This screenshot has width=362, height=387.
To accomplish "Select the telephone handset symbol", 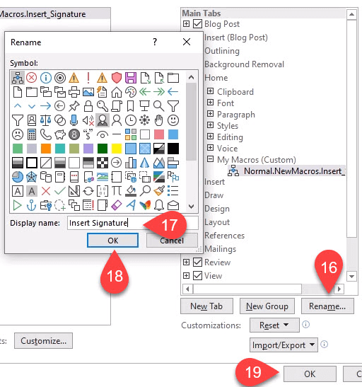I will [x=46, y=134].
